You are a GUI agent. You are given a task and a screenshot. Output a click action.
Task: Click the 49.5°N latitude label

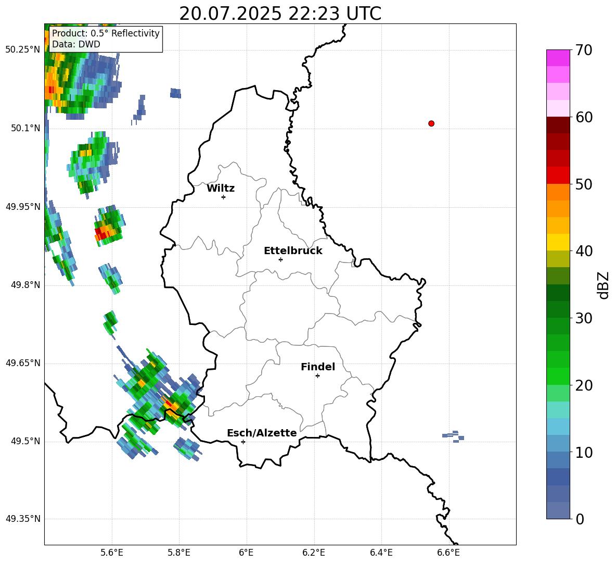pos(25,441)
